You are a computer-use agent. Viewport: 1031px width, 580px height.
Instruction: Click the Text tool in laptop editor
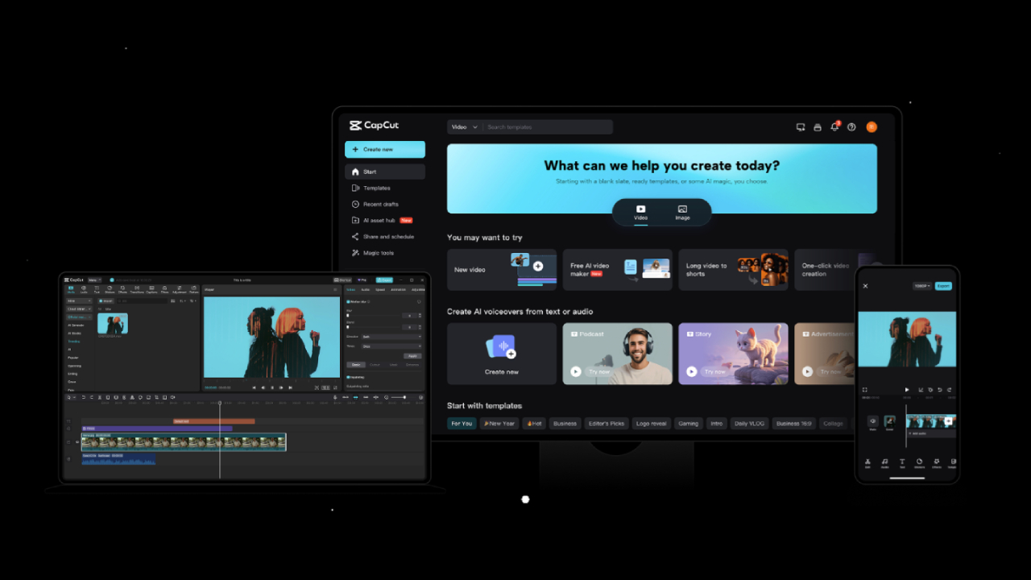pos(97,289)
